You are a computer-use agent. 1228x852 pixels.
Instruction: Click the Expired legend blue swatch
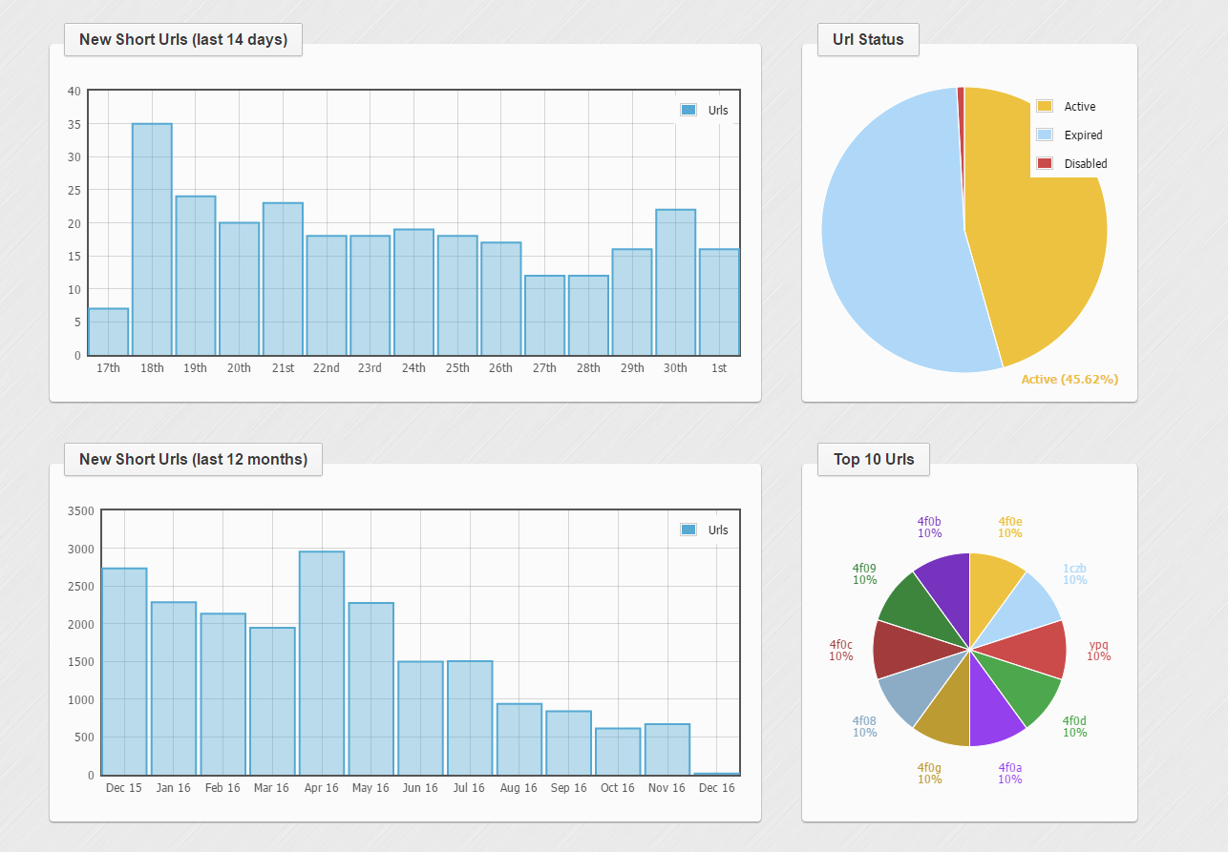[1045, 135]
